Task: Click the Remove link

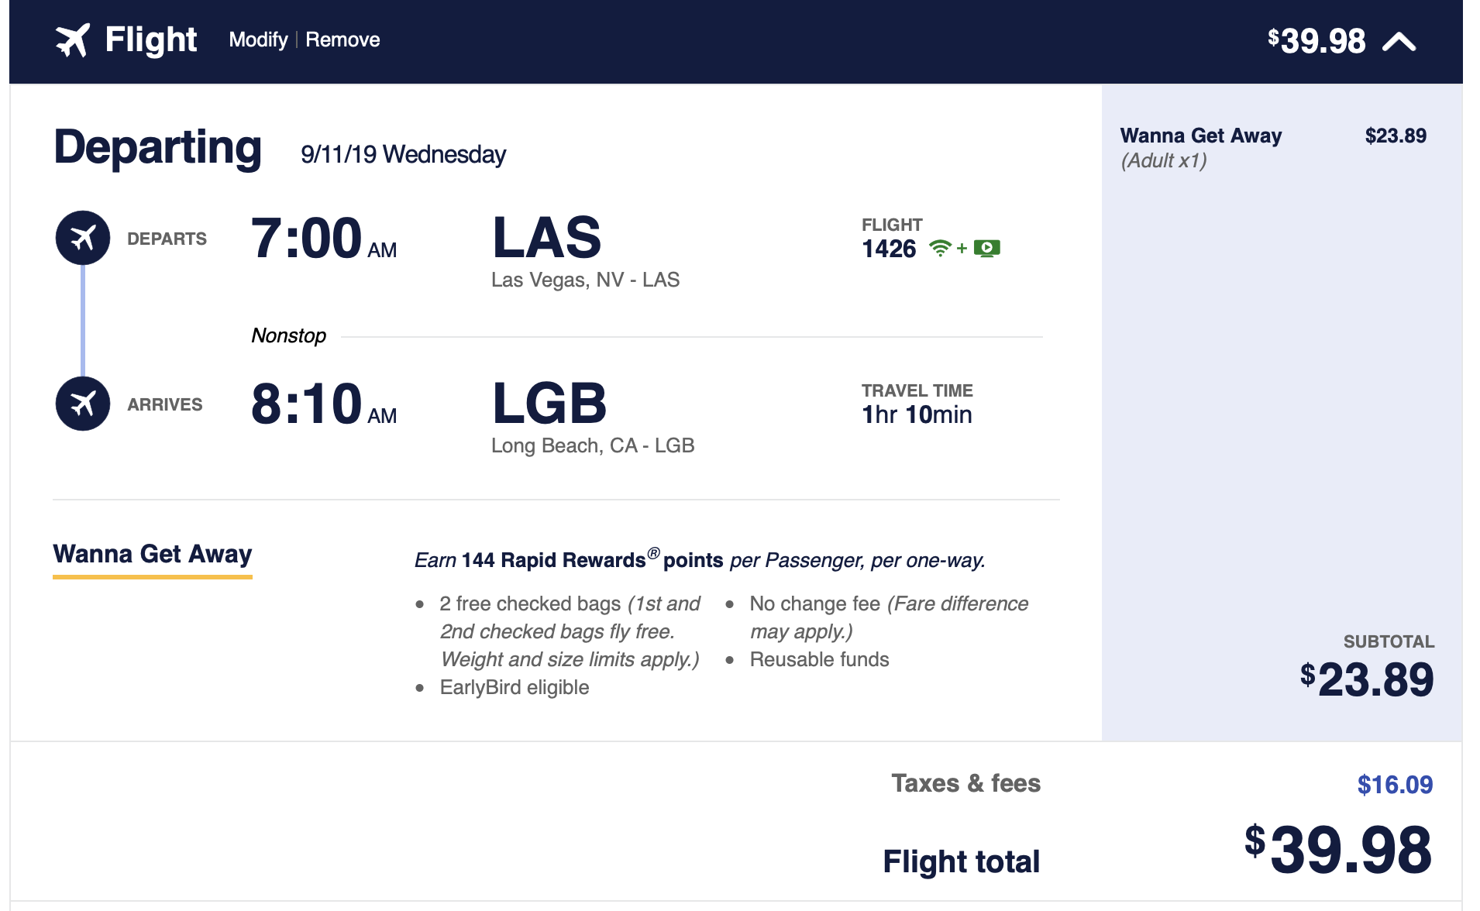Action: tap(342, 40)
